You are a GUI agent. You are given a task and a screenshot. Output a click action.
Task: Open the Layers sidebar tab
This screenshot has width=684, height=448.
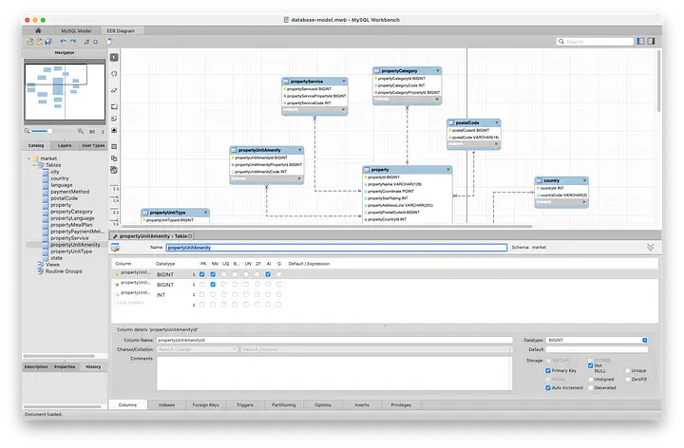(65, 145)
